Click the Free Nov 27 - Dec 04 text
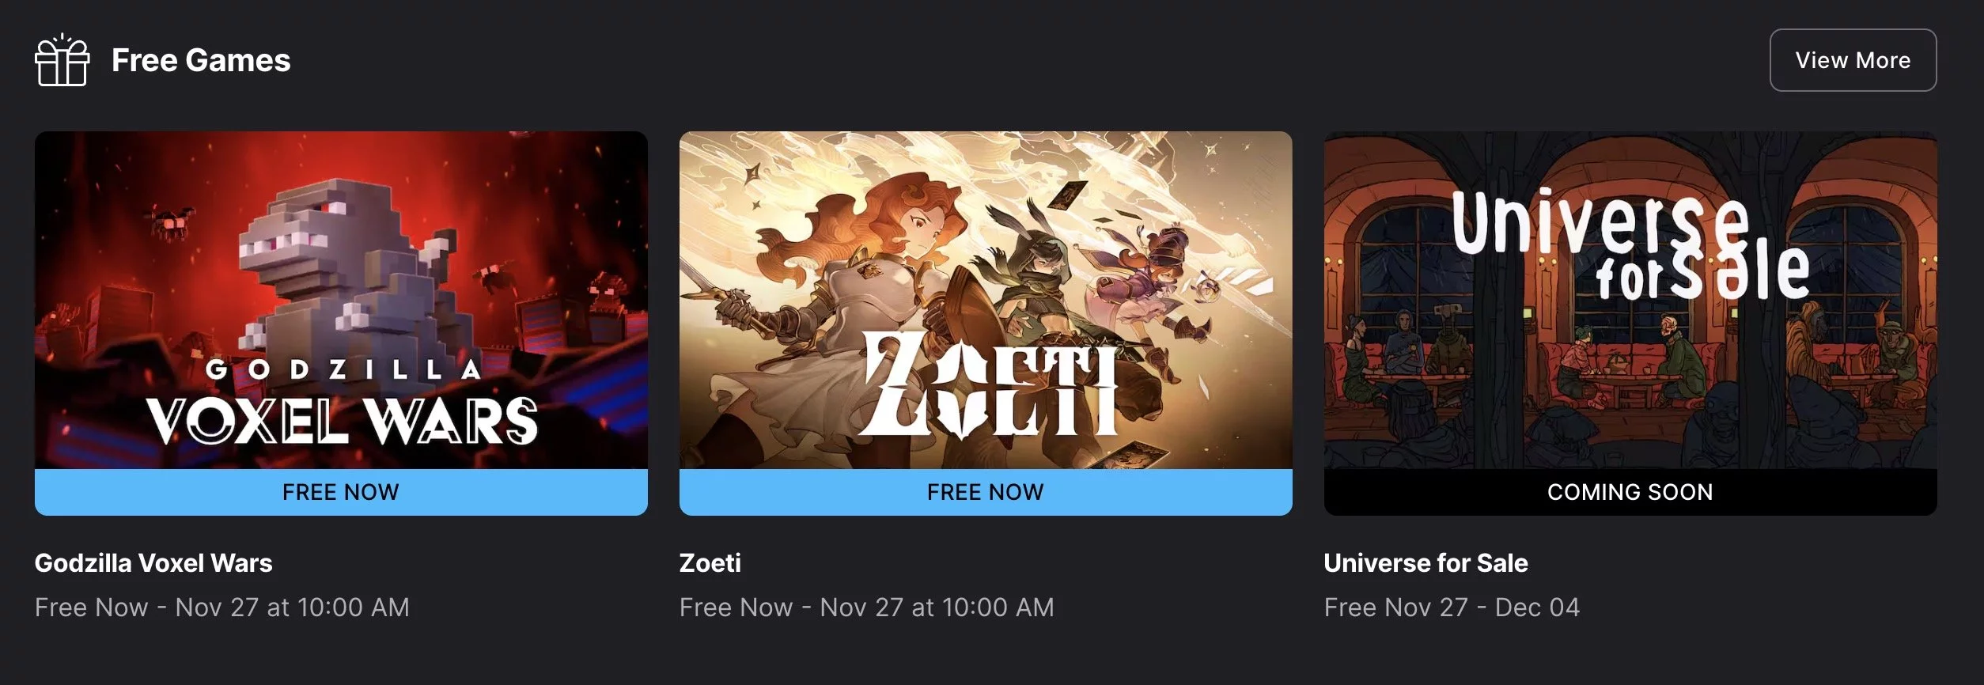Image resolution: width=1984 pixels, height=685 pixels. (x=1452, y=607)
